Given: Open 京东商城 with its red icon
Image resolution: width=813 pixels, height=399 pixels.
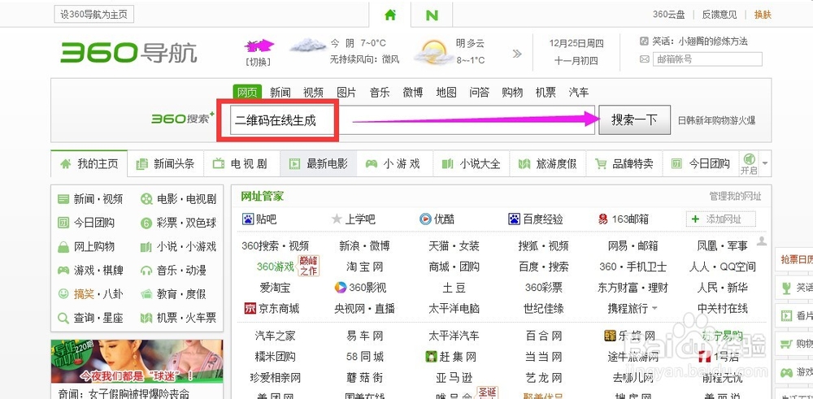Looking at the screenshot, I should pos(272,309).
